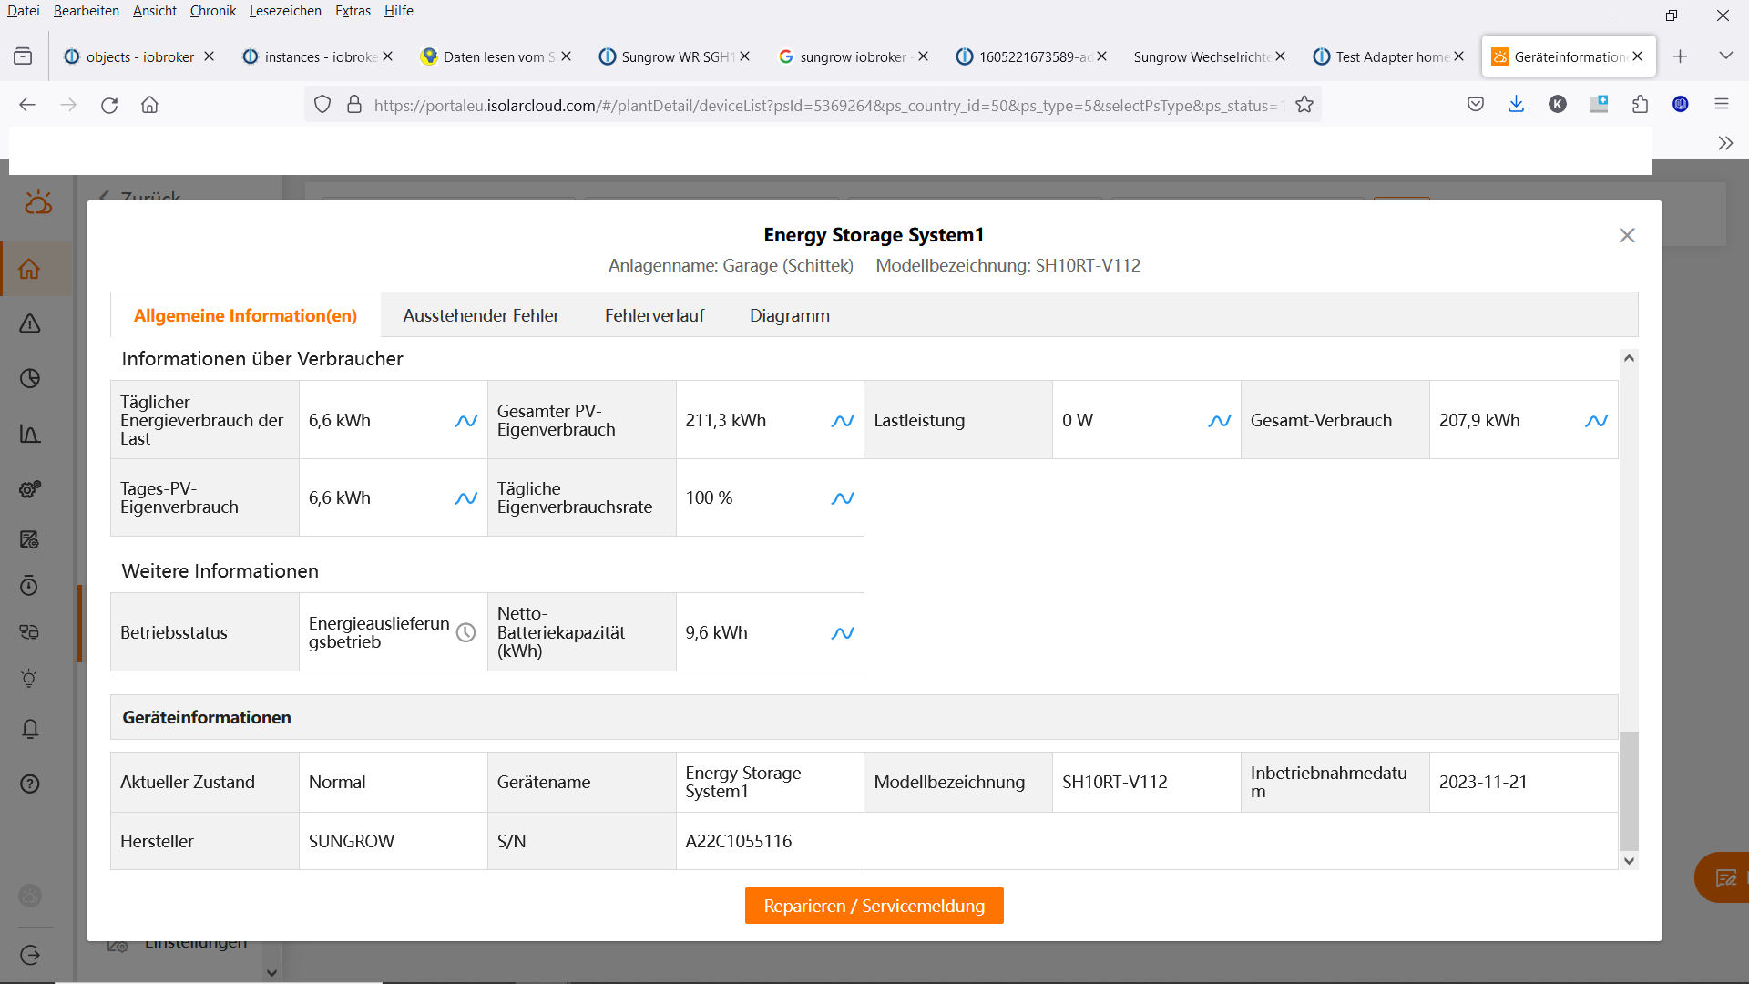Image resolution: width=1749 pixels, height=984 pixels.
Task: Open trend chart for Tages-PV-Eigenverbrauch
Action: (465, 498)
